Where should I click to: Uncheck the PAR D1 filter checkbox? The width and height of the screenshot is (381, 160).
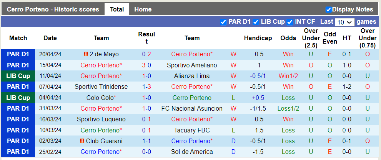223,22
